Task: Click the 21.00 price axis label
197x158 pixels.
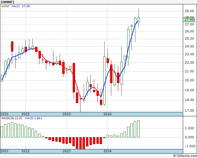Action: tap(189, 71)
